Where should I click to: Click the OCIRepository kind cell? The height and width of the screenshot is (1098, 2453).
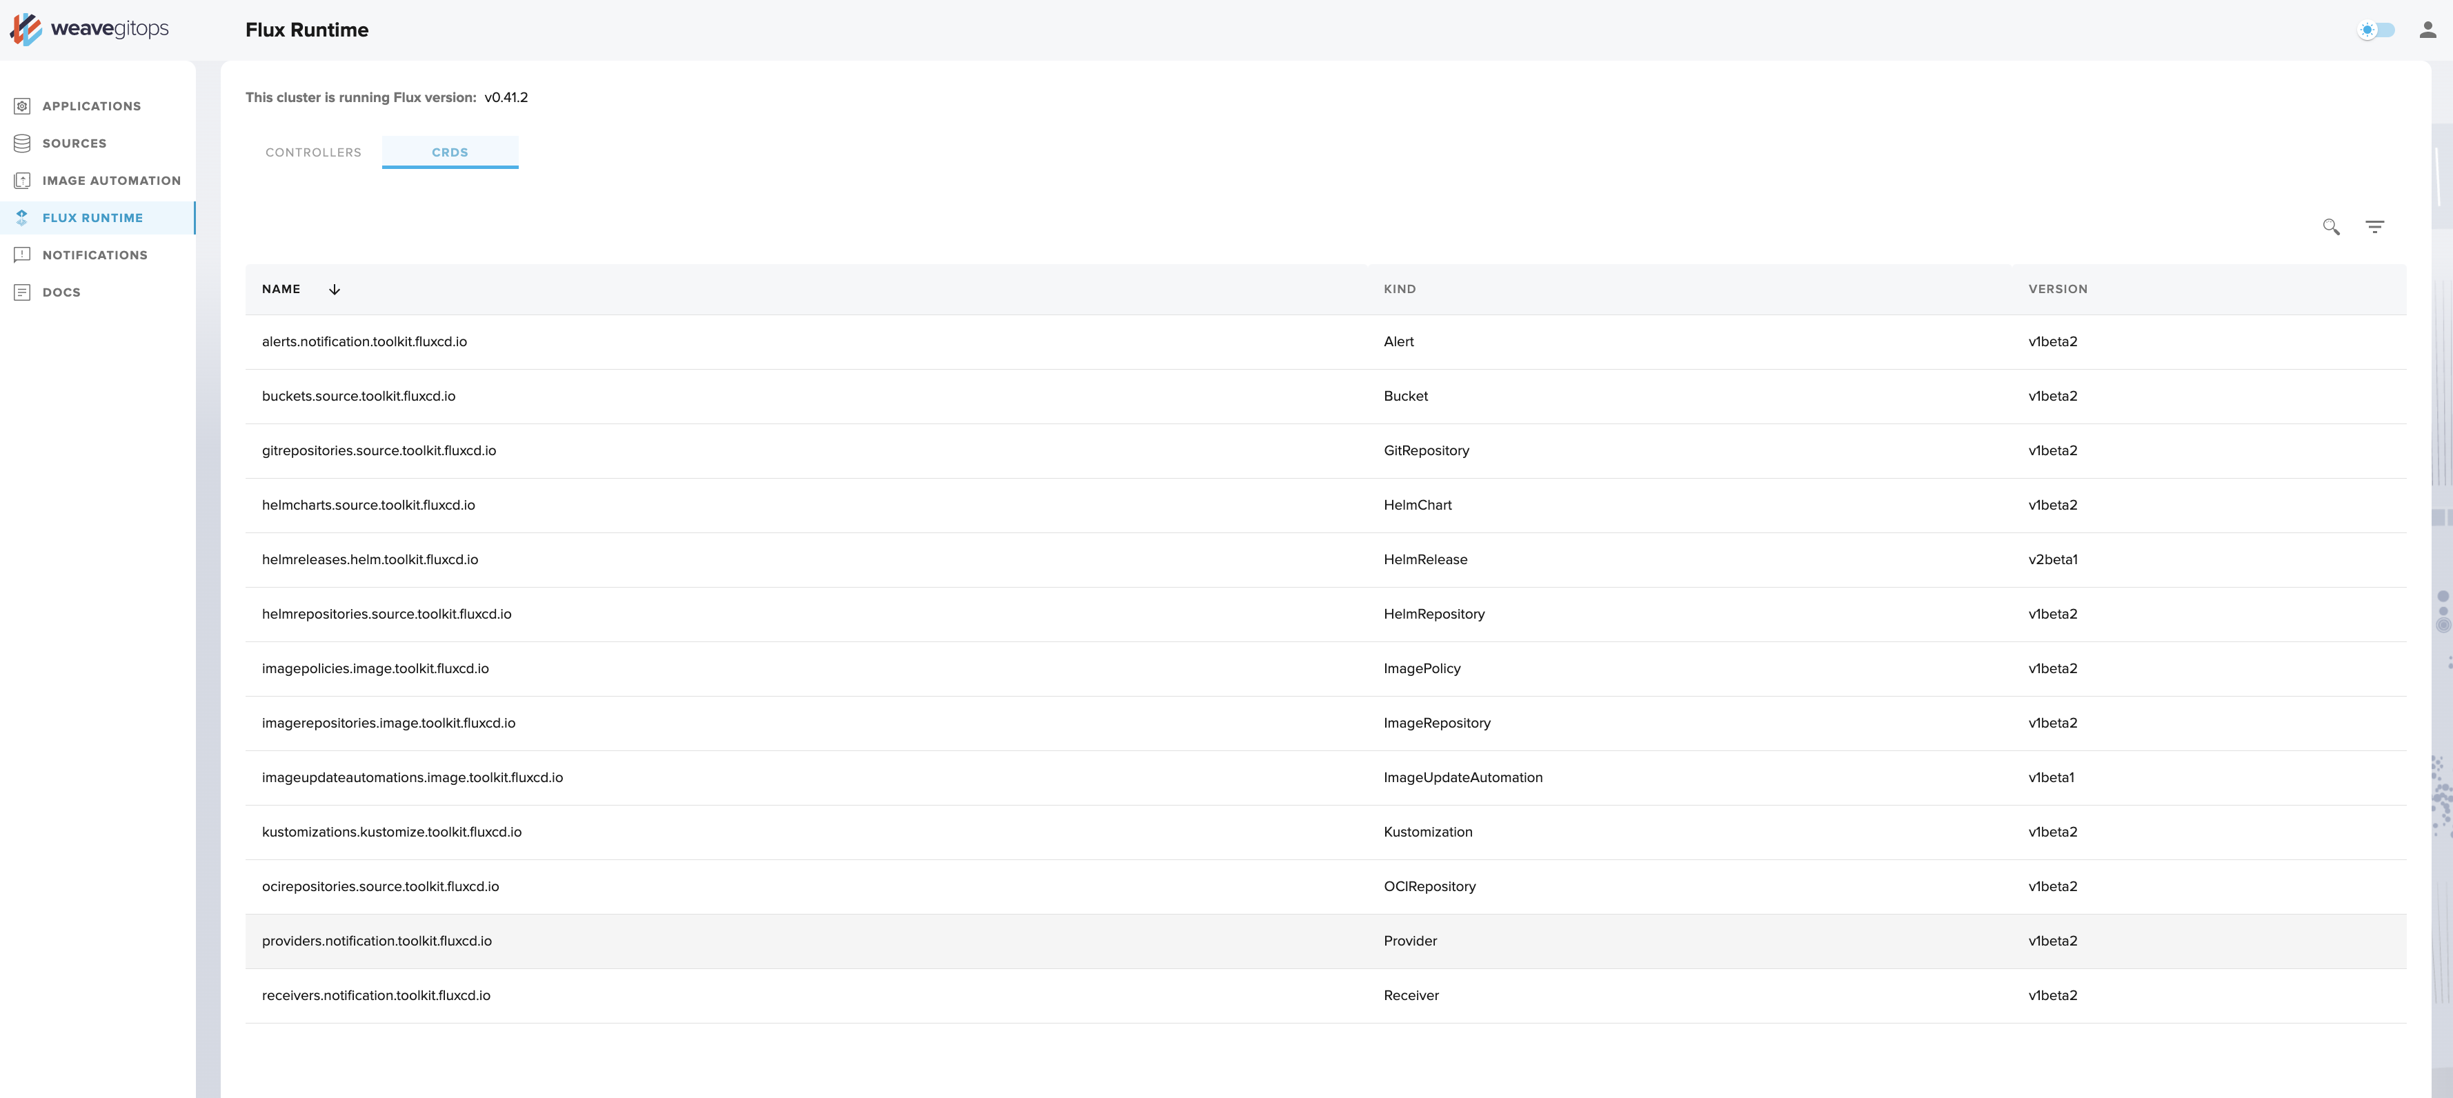pyautogui.click(x=1429, y=886)
